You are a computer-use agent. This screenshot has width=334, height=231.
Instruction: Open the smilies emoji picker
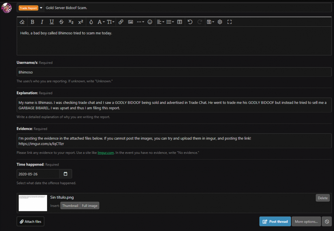click(x=150, y=22)
